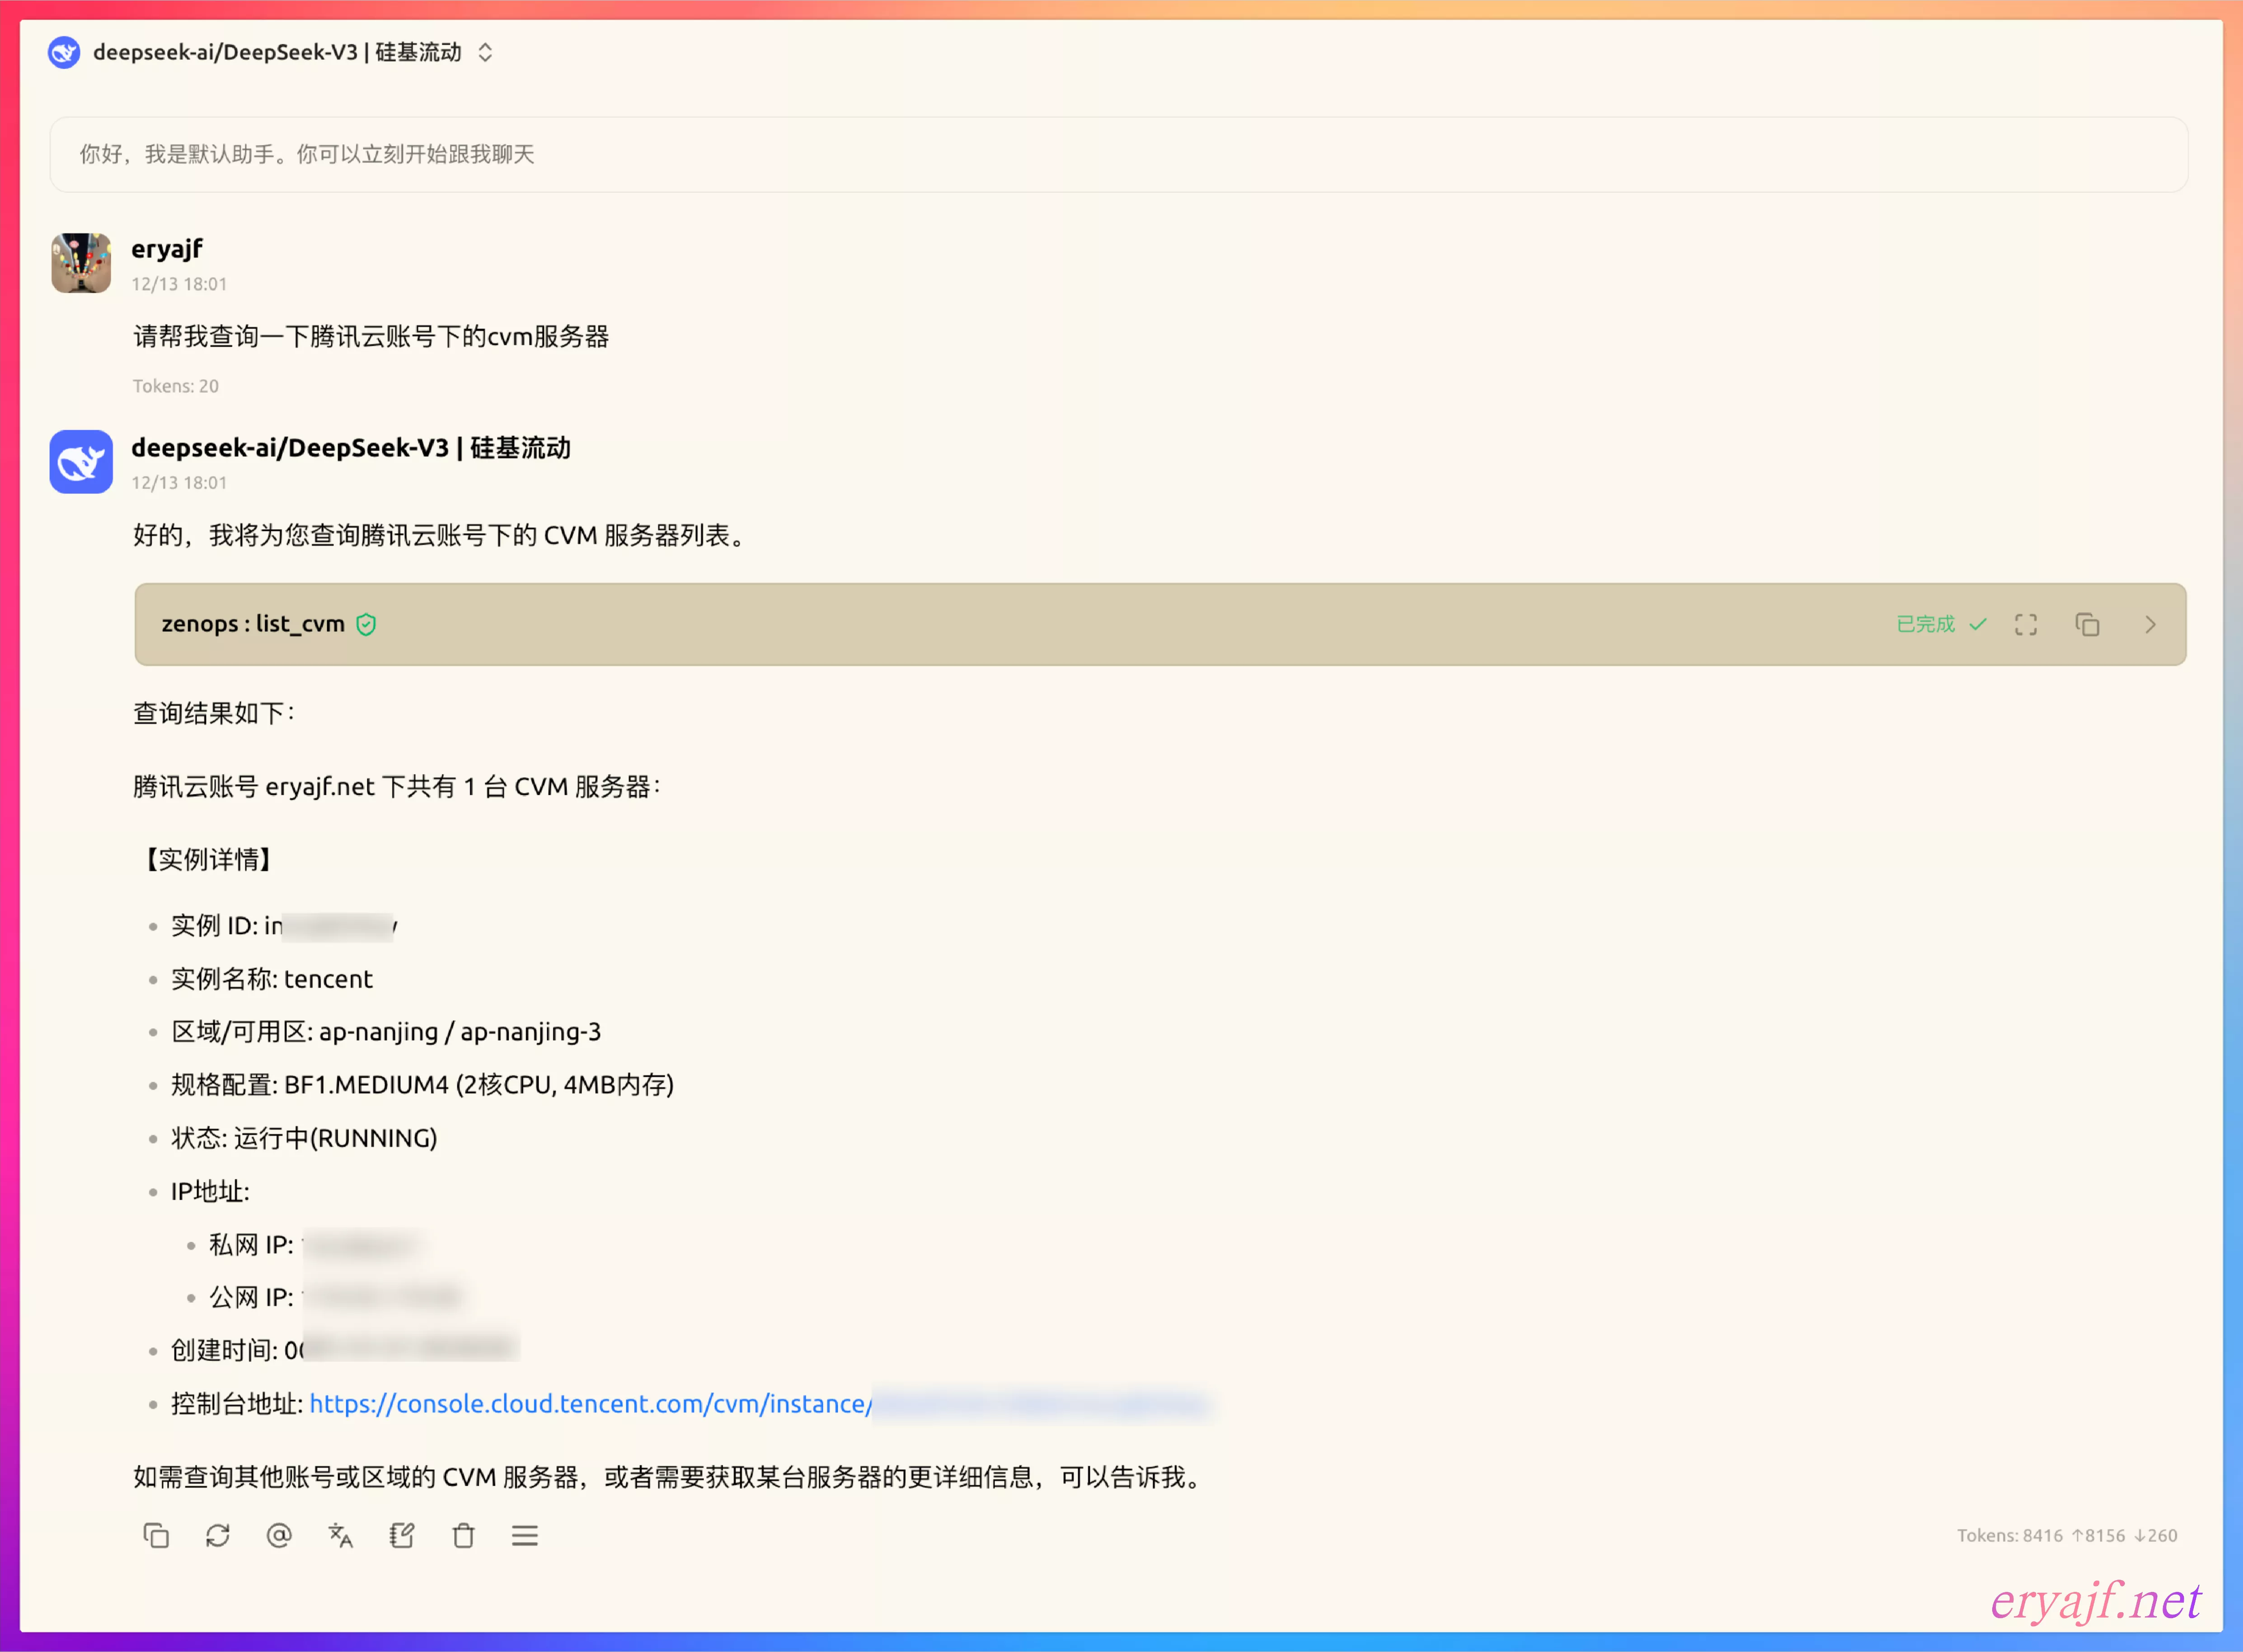This screenshot has width=2243, height=1652.
Task: Open the Tencent Cloud console instance link
Action: 590,1404
